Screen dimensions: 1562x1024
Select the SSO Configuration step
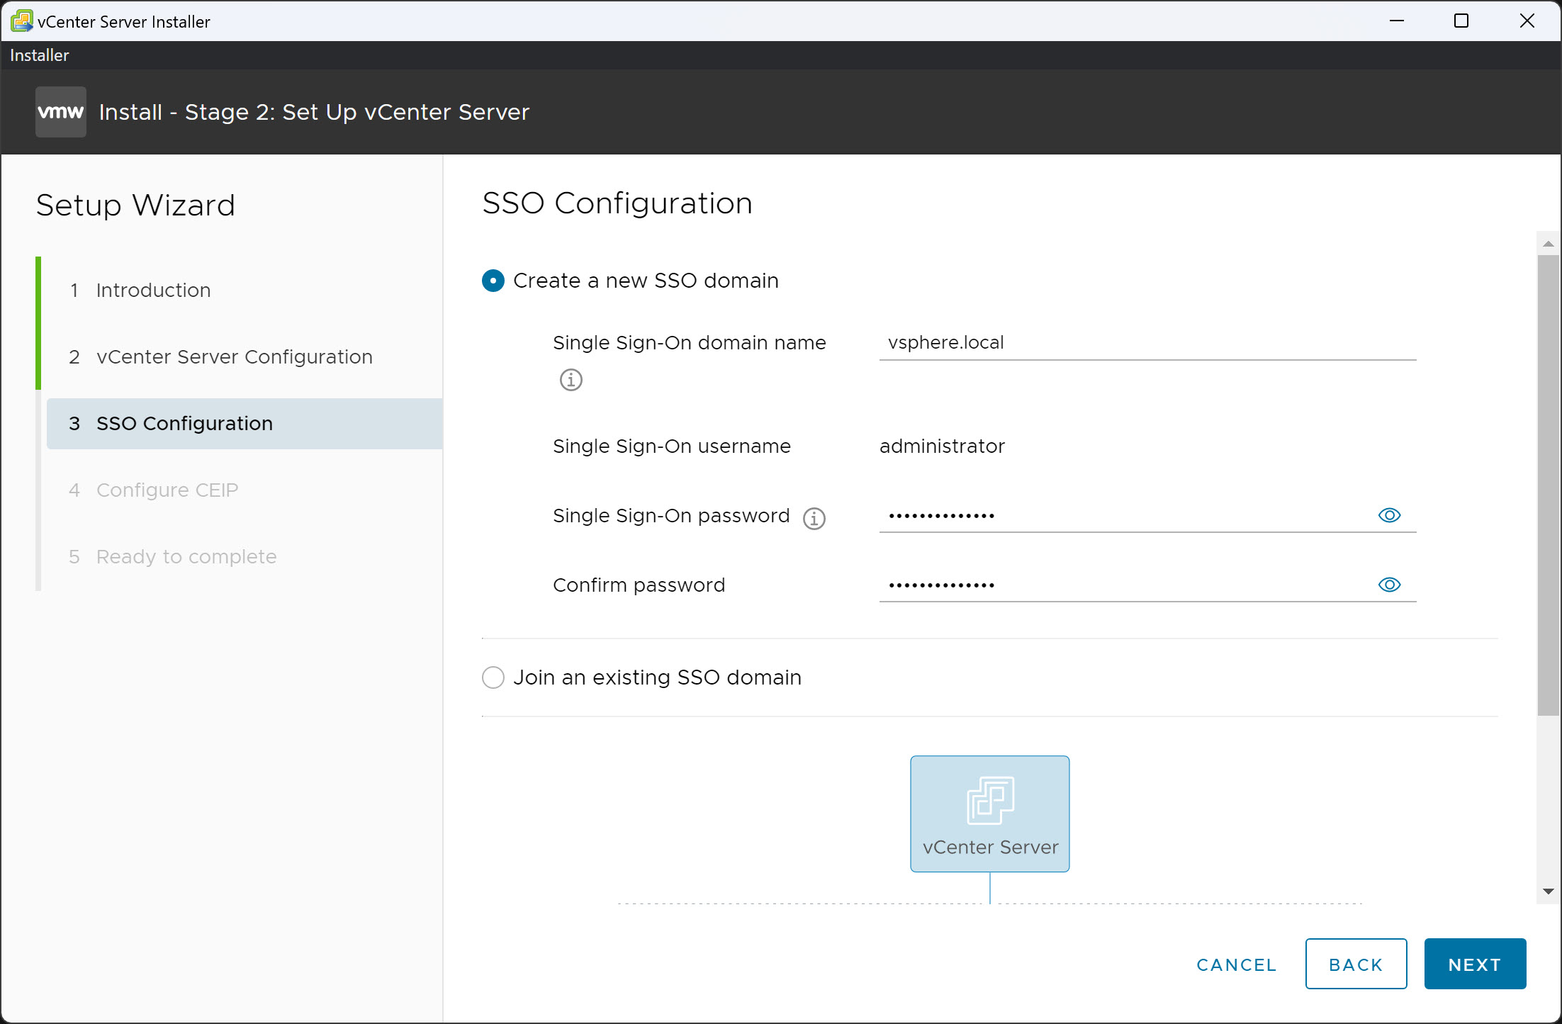[x=184, y=423]
